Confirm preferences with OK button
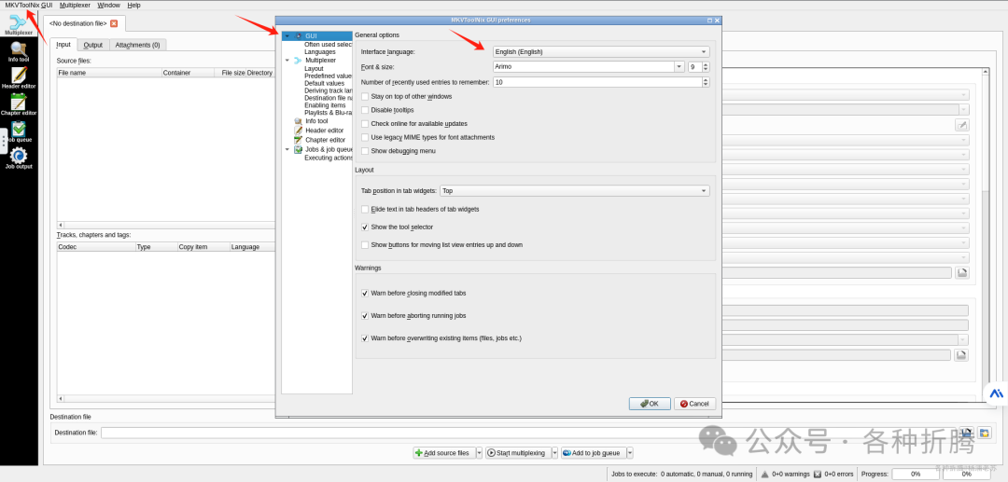 650,404
